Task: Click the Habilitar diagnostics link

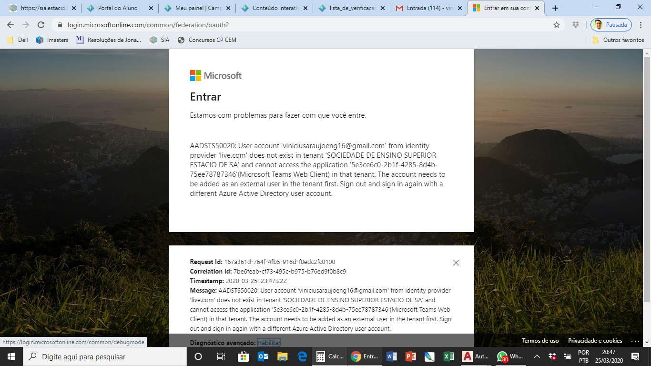Action: coord(269,343)
